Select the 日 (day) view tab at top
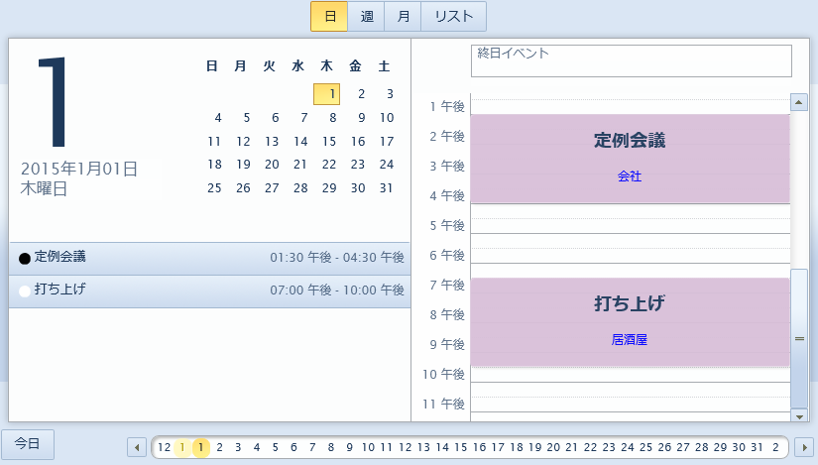 click(329, 16)
